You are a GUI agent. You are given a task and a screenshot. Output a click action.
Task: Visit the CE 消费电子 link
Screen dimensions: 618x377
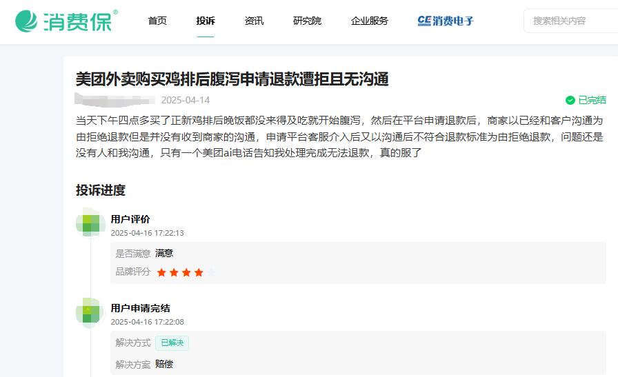(446, 21)
